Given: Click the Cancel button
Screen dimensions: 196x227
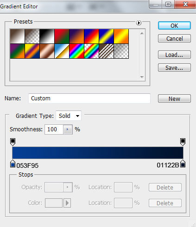Looking at the screenshot, I should 174,38.
